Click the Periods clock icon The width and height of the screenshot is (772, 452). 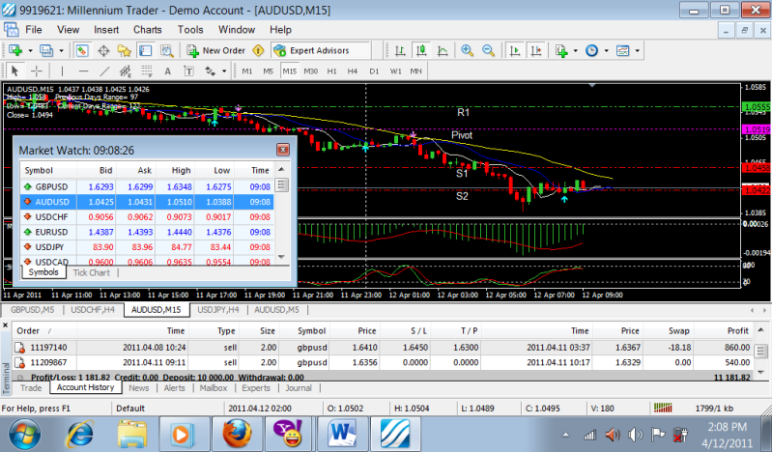coord(591,50)
